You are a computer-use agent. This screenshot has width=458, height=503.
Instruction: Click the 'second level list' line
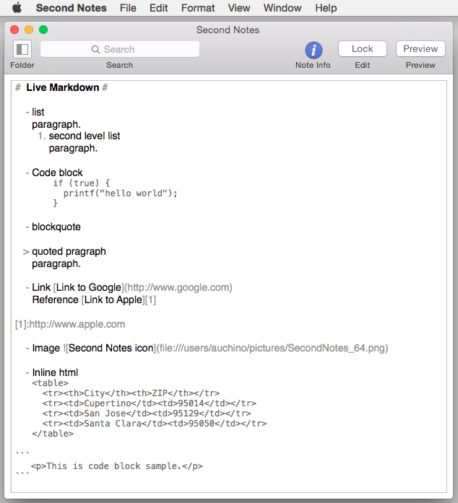click(x=84, y=136)
